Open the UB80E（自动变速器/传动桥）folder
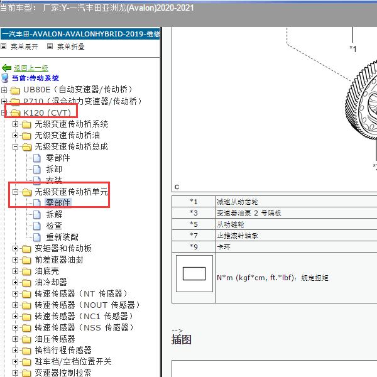 coord(78,90)
